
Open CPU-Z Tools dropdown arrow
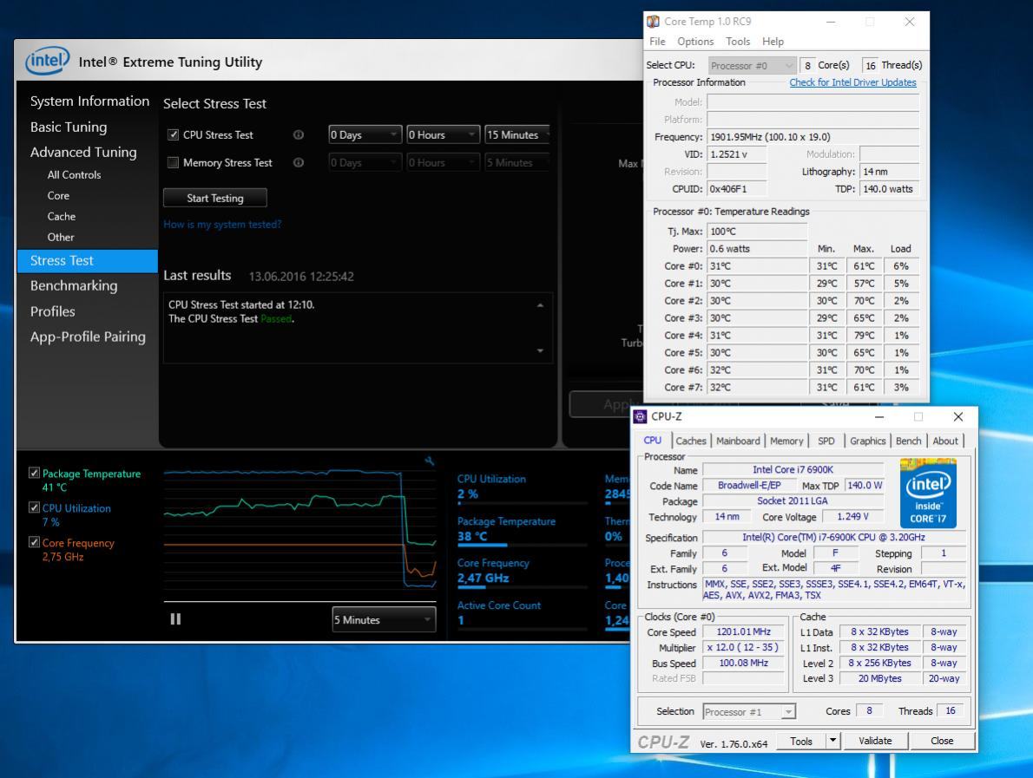pyautogui.click(x=832, y=742)
